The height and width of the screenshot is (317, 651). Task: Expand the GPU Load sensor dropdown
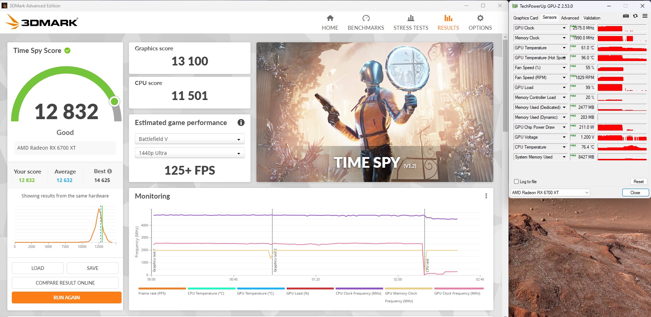564,88
